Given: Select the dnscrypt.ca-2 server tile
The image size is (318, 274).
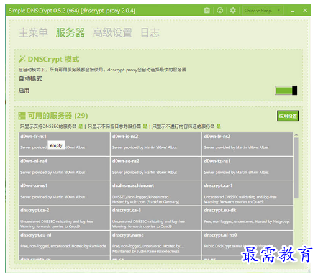Looking at the screenshot, I should [64, 218].
